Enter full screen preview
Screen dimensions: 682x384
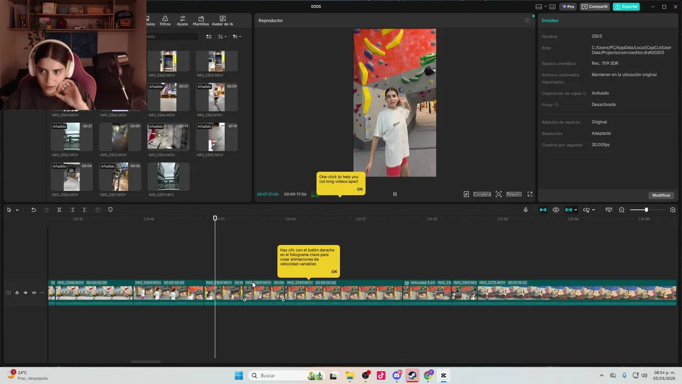coord(530,194)
